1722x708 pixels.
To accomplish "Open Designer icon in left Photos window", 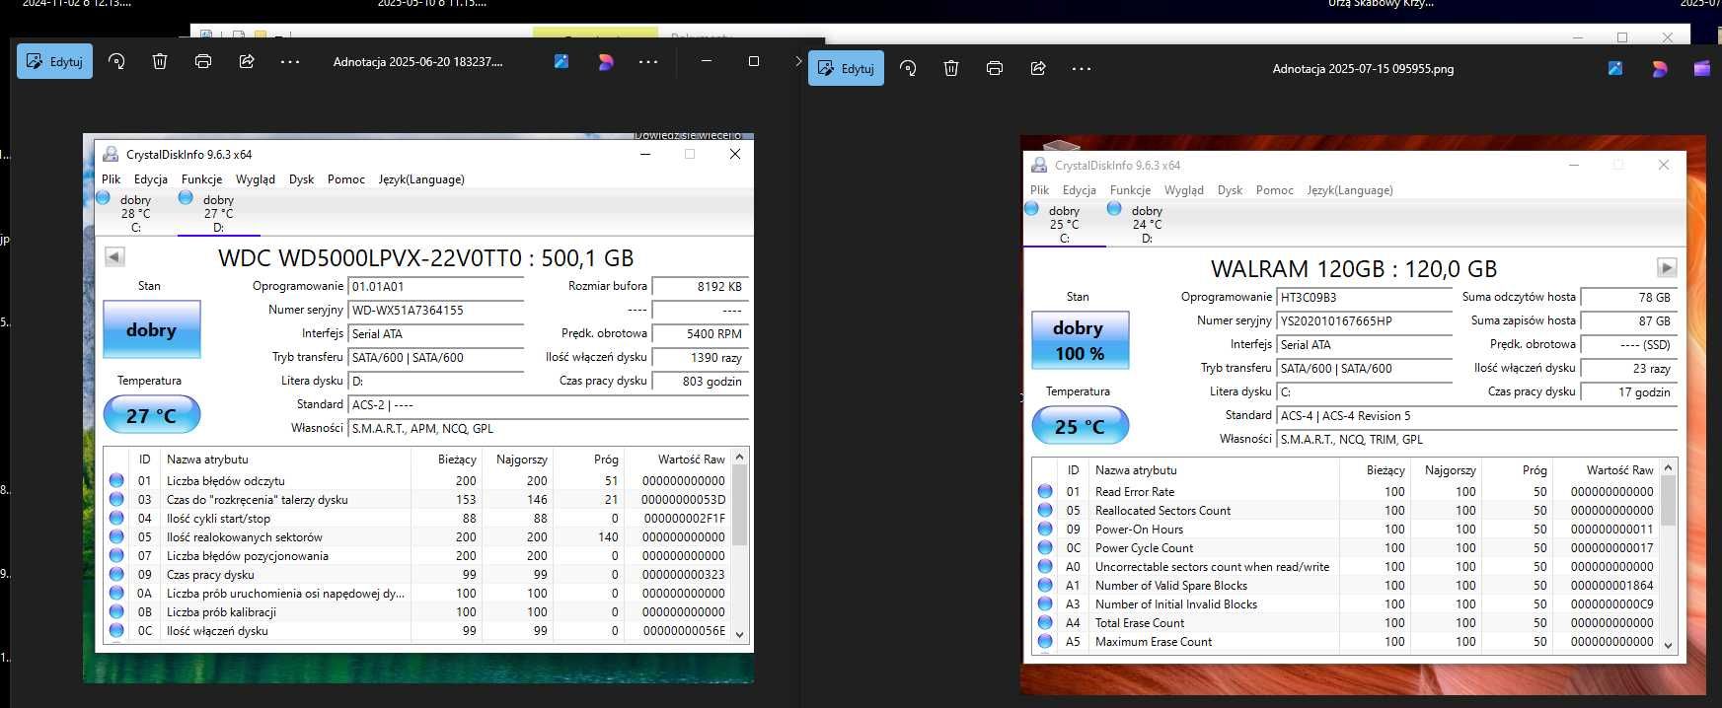I will 606,61.
